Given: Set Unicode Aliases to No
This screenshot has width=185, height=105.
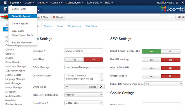Looking at the screenshot, I should click(x=171, y=76).
